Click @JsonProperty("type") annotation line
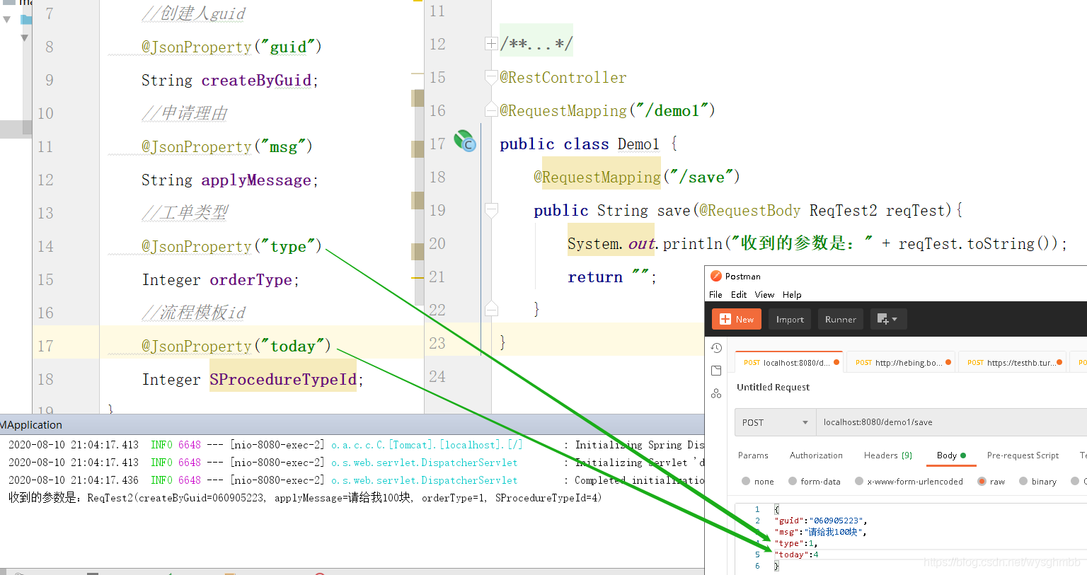The height and width of the screenshot is (575, 1087). (x=231, y=246)
